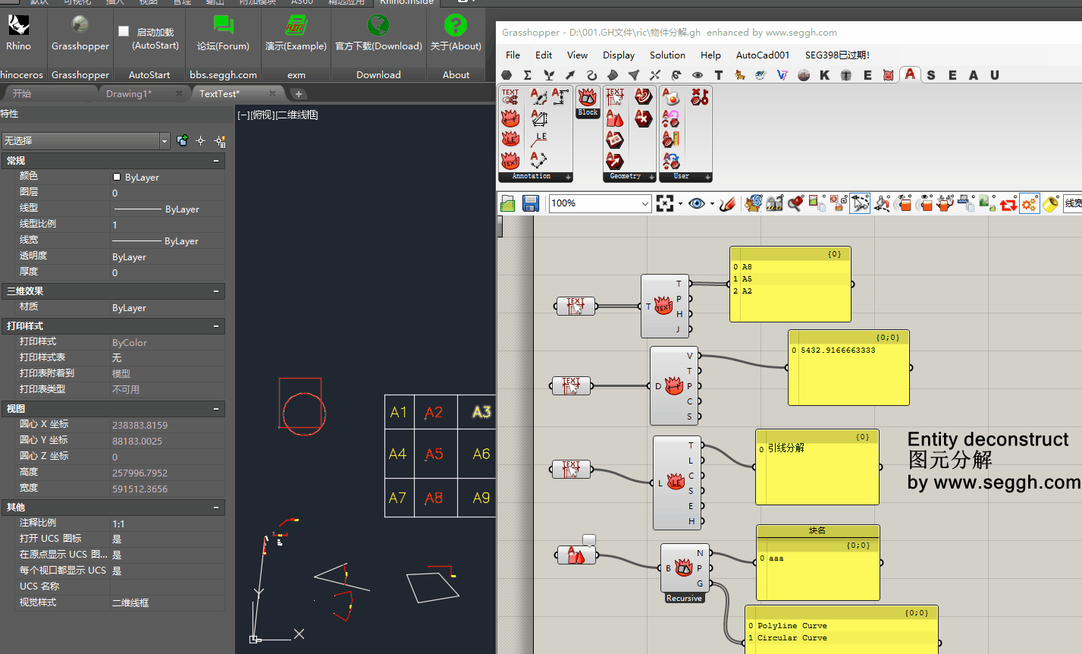Launch Grasshopper from the ribbon icon
The image size is (1082, 654).
tap(80, 26)
